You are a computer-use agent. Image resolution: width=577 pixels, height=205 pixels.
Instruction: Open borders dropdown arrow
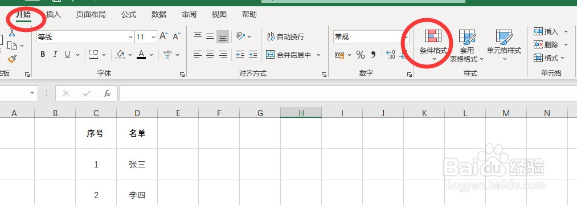coord(104,55)
